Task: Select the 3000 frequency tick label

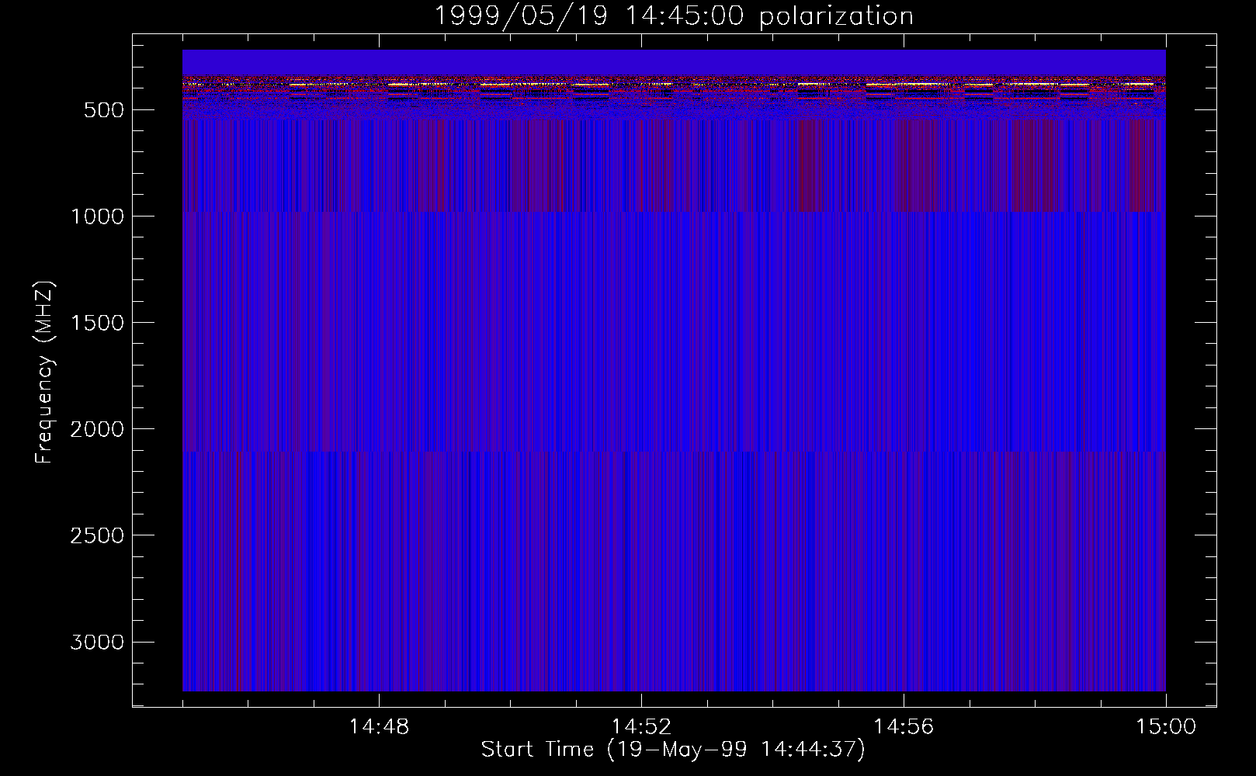Action: pos(97,643)
